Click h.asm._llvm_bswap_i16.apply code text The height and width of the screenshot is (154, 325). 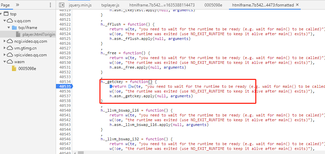click(x=159, y=125)
